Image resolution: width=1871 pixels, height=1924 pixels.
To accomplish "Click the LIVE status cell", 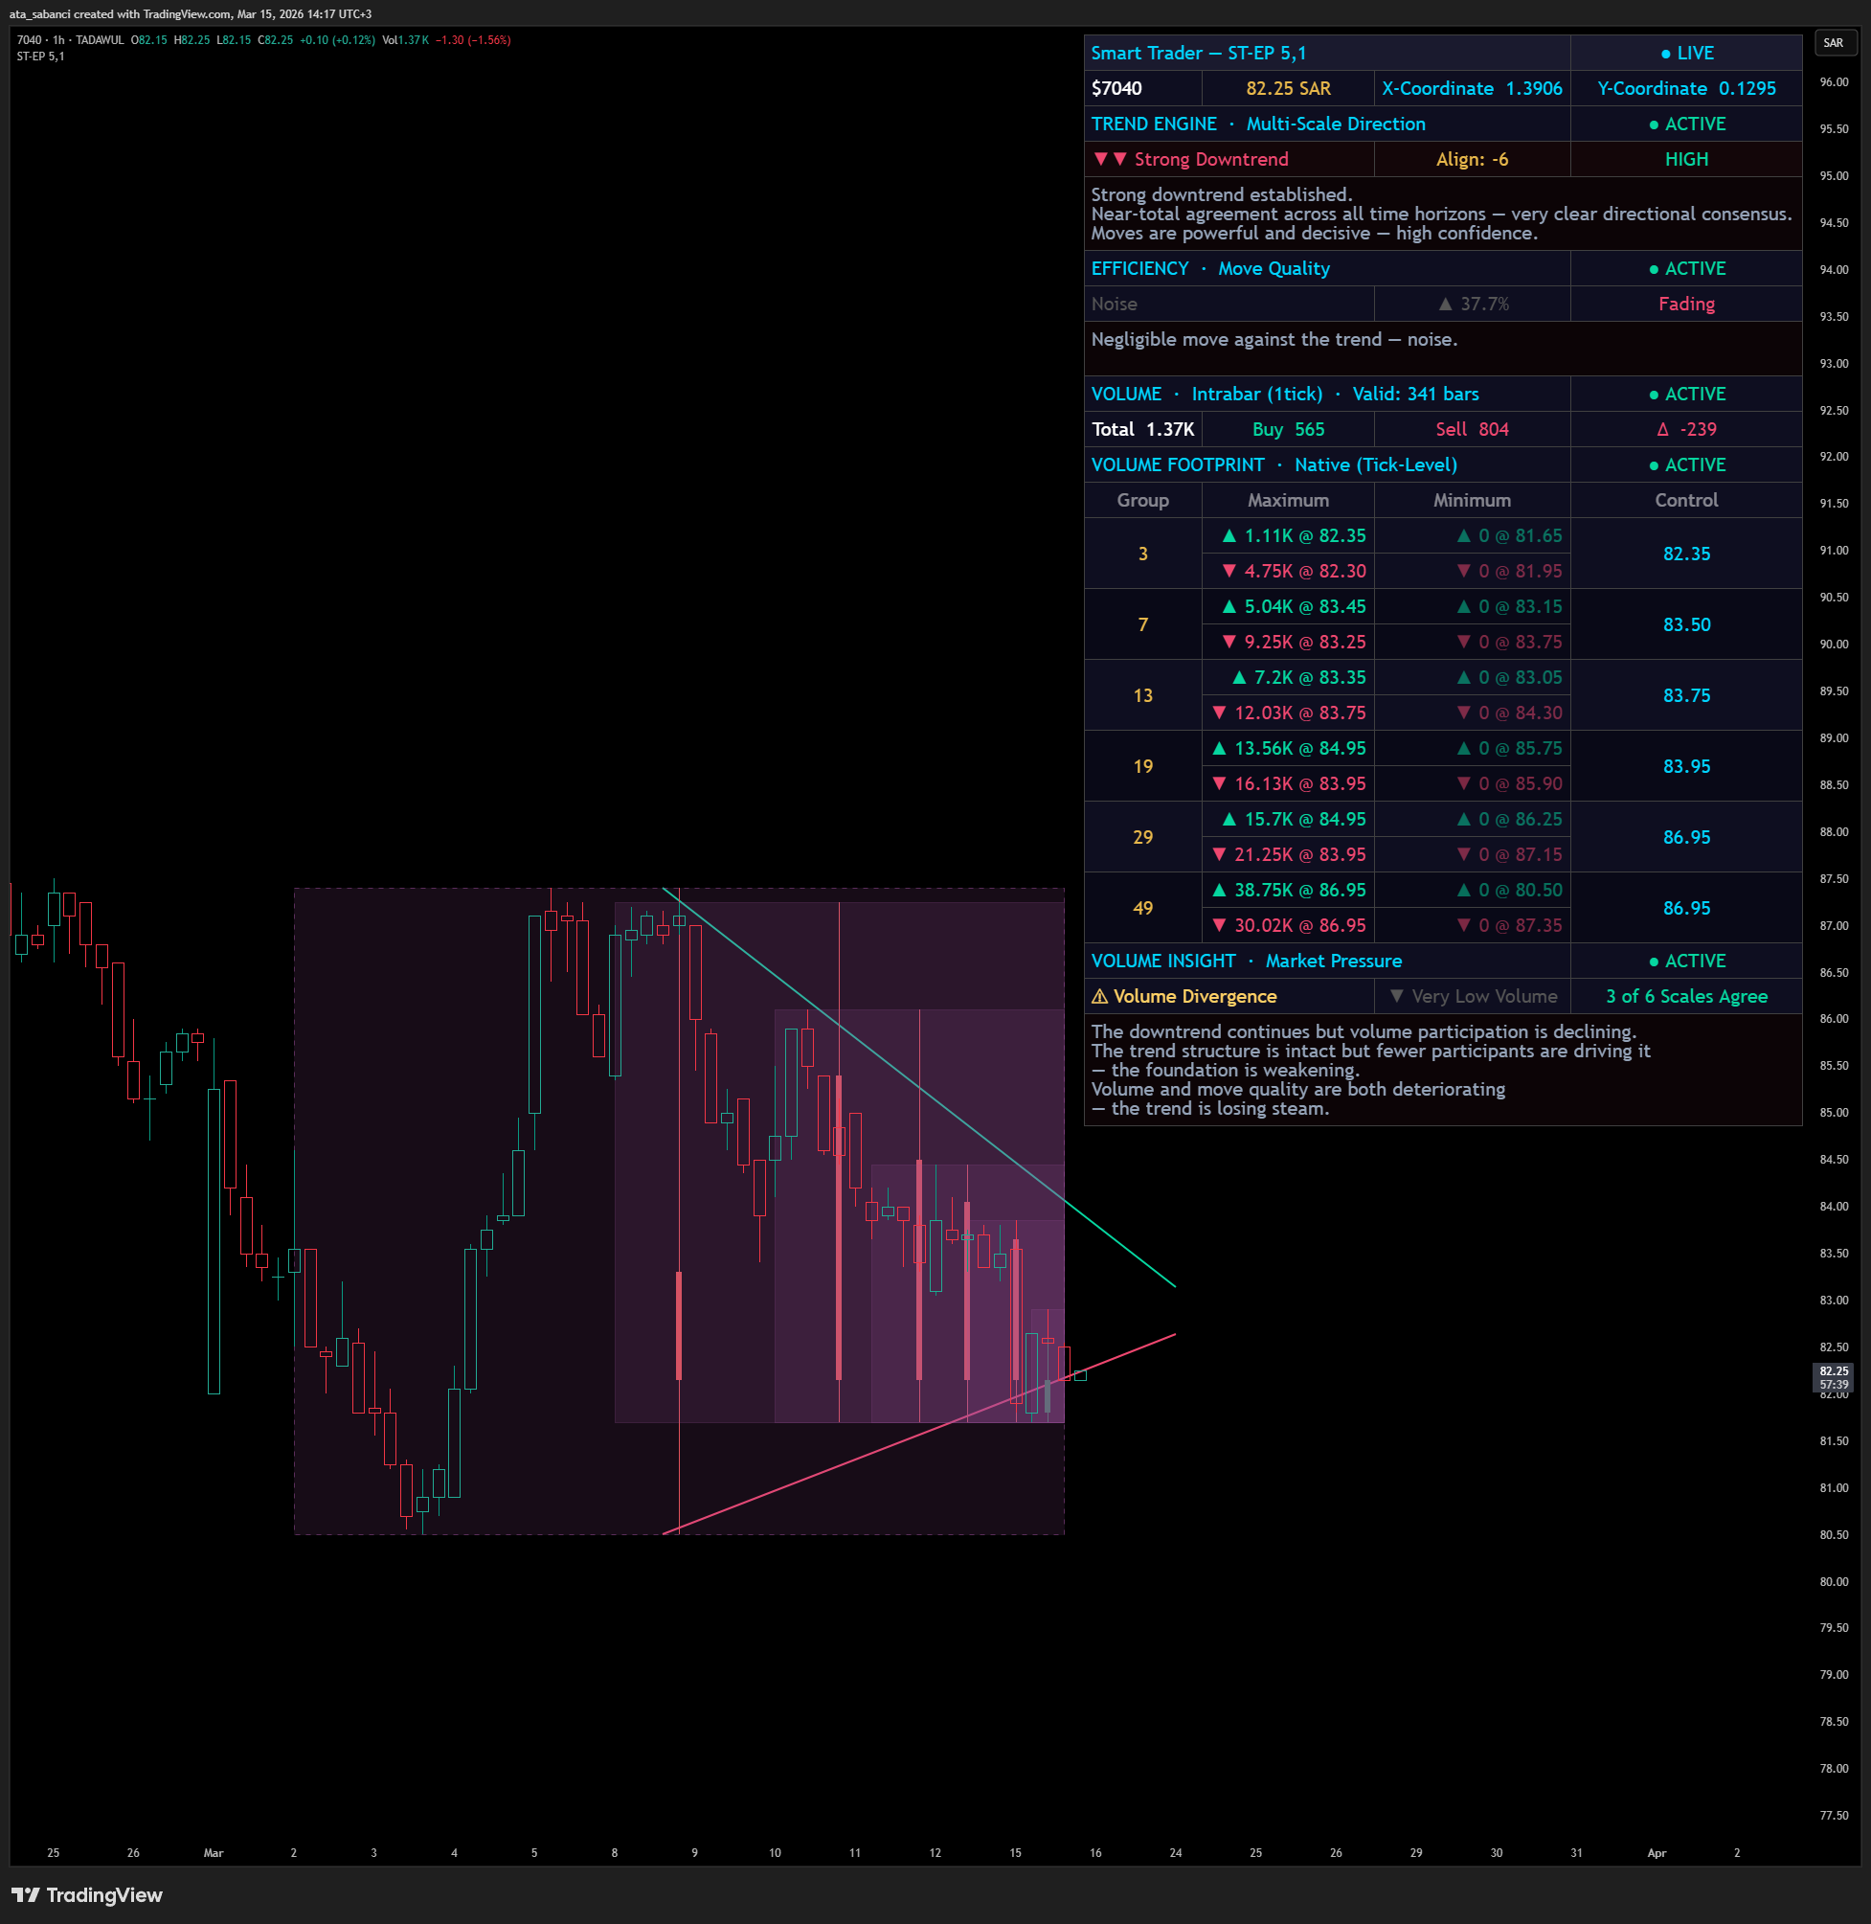I will click(x=1686, y=53).
